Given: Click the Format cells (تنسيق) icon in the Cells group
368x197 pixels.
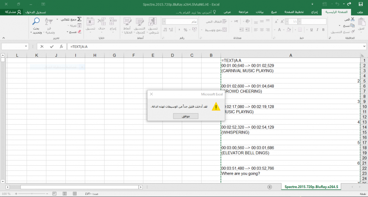Looking at the screenshot, I should click(90, 22).
